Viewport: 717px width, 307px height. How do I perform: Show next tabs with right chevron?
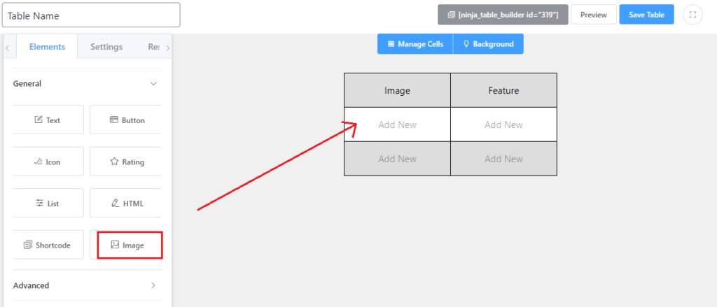pos(167,48)
